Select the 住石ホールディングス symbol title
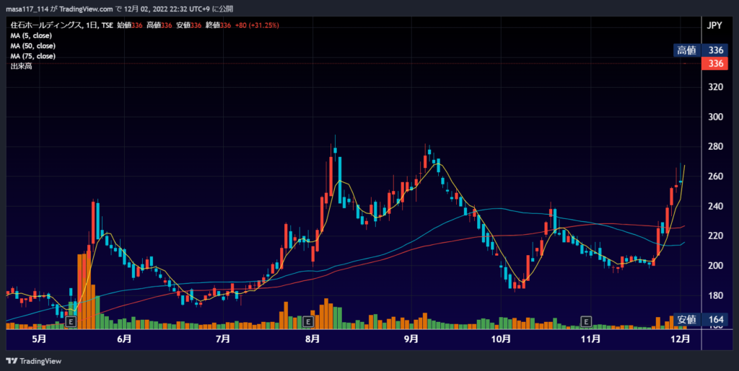This screenshot has height=371, width=739. tap(45, 25)
